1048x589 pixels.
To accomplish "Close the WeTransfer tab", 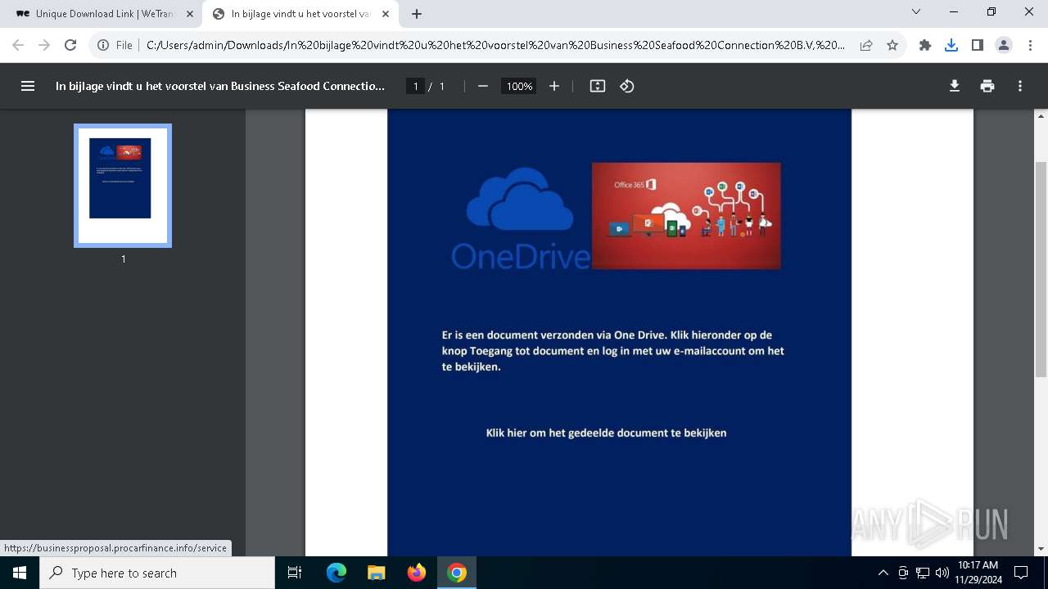I will tap(190, 14).
